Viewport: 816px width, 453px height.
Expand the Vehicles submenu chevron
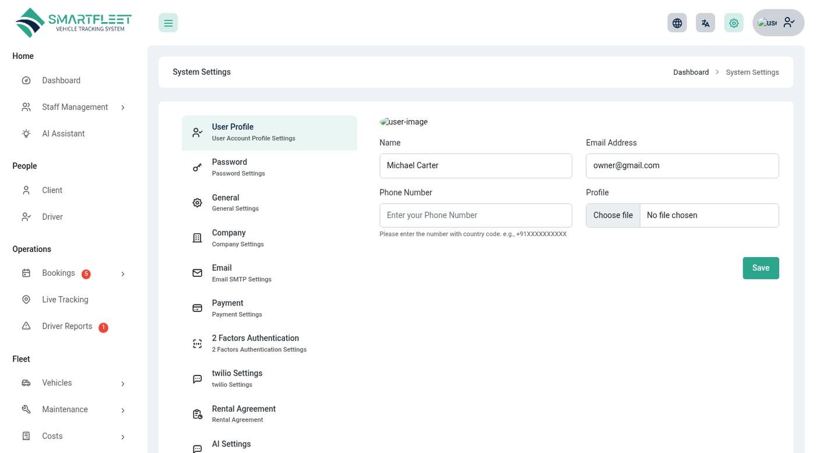[x=123, y=384]
